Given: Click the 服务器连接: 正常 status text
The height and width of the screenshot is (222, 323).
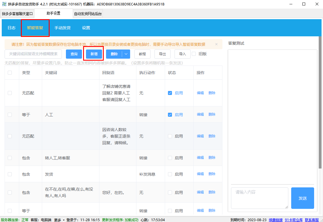Looking at the screenshot, I should coord(15,220).
